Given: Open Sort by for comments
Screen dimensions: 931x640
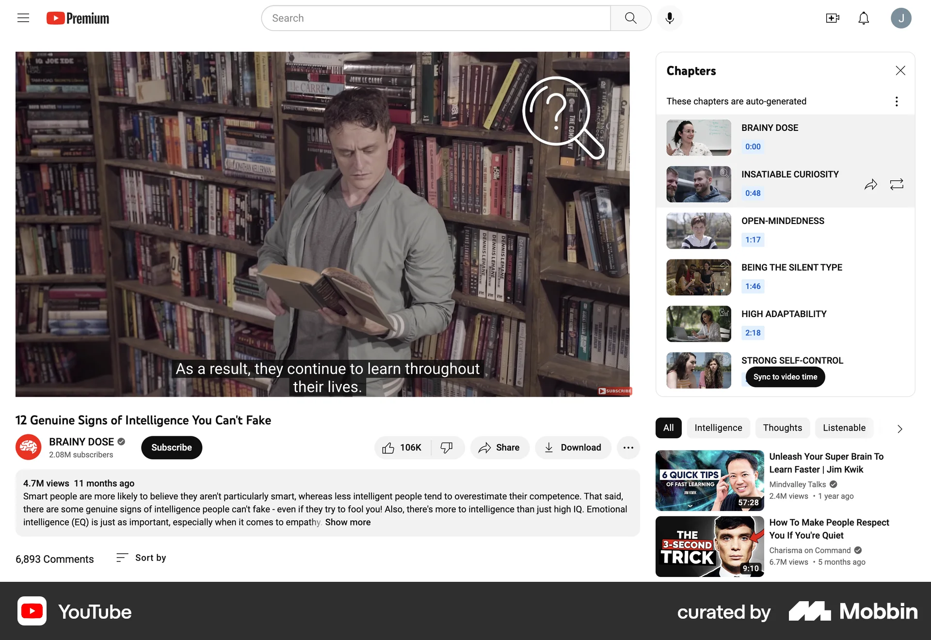Looking at the screenshot, I should 141,558.
